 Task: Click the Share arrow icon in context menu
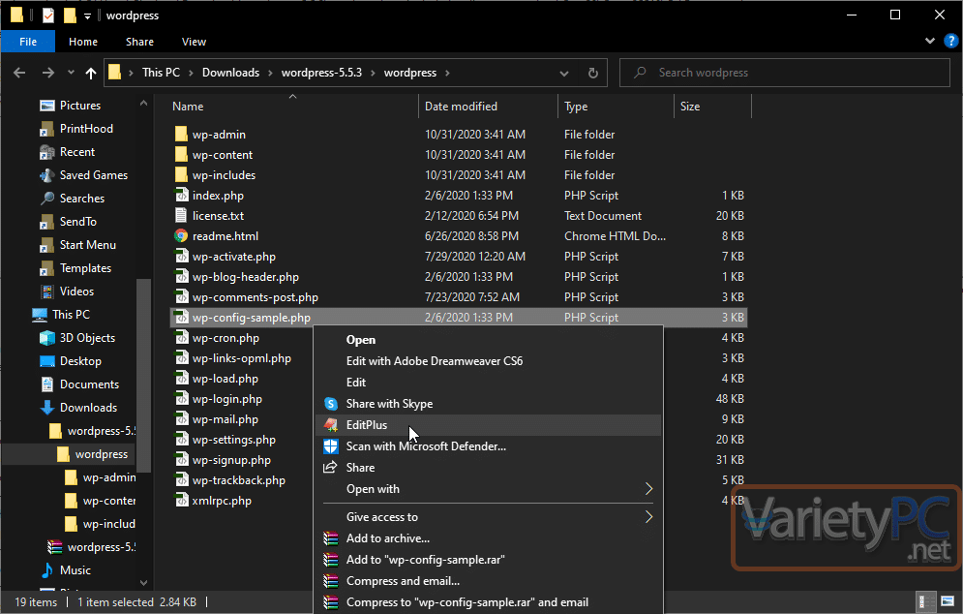pyautogui.click(x=330, y=468)
